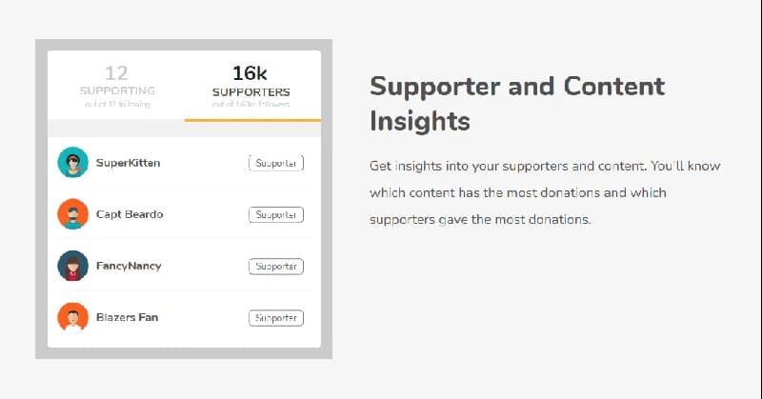Open the Blazers Fan name link
762x399 pixels.
click(x=127, y=317)
